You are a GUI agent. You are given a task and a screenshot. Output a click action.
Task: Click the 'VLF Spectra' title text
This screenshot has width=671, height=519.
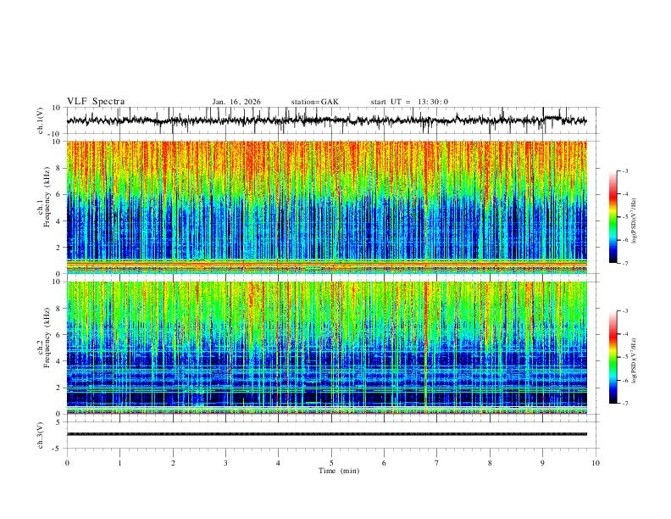tap(96, 102)
